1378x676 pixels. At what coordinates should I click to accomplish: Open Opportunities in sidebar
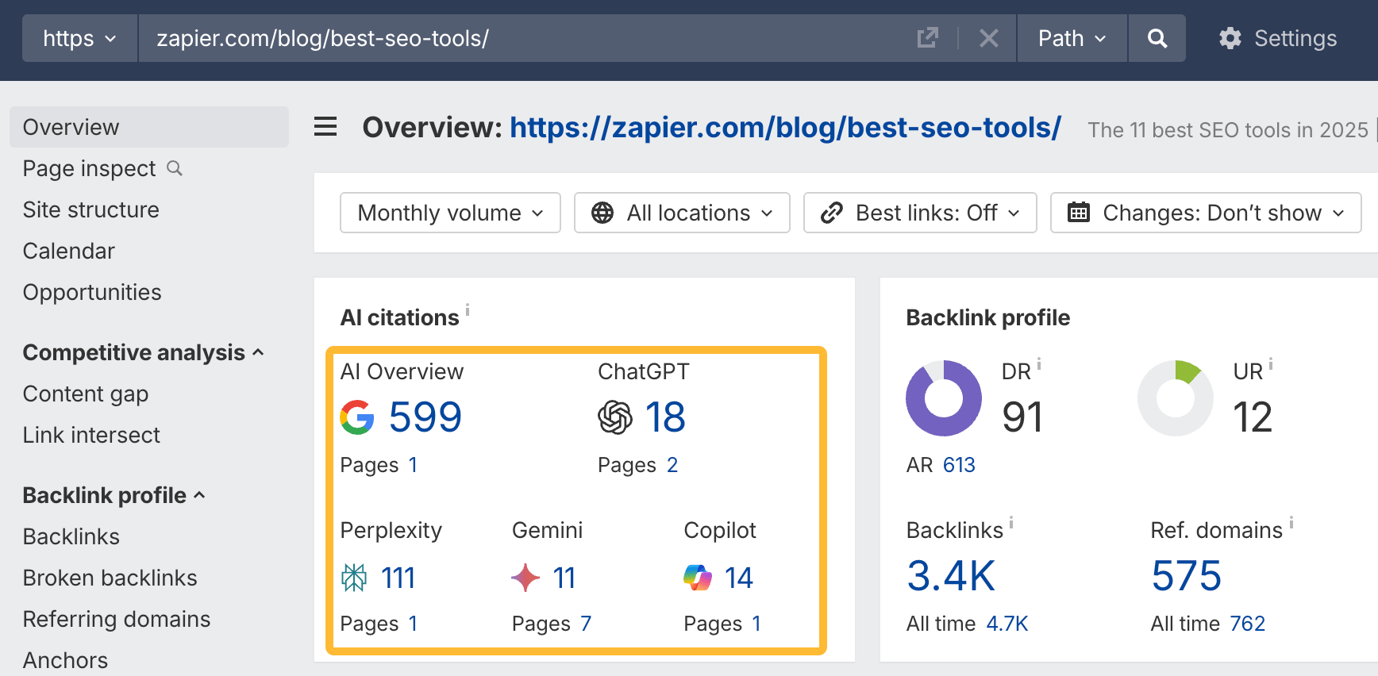point(92,292)
